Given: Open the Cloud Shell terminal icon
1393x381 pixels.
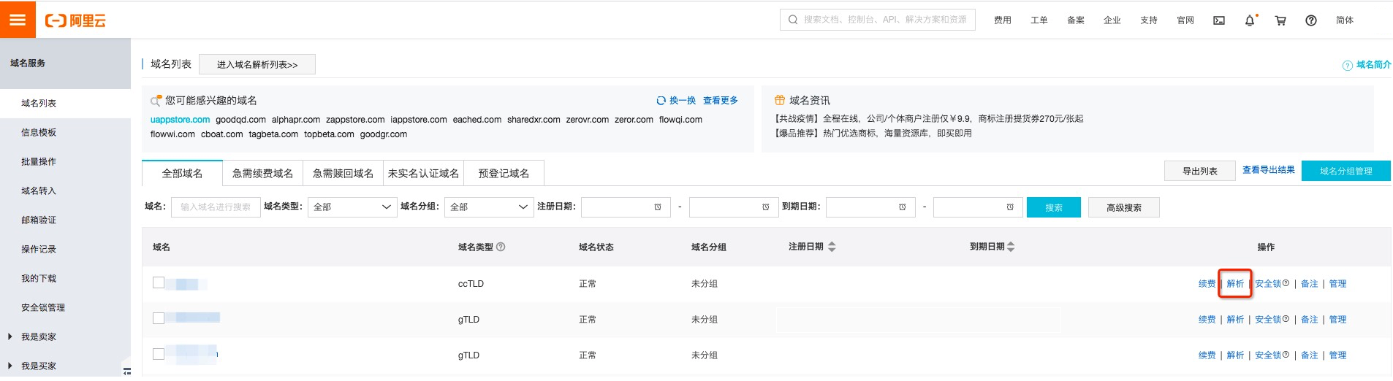Looking at the screenshot, I should point(1219,20).
